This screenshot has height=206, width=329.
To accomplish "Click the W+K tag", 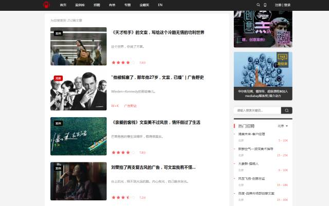I will pyautogui.click(x=115, y=106).
